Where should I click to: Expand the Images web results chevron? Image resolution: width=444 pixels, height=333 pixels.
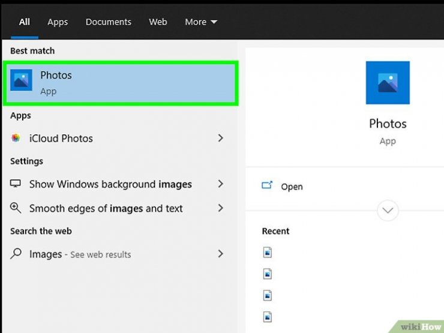pyautogui.click(x=221, y=254)
